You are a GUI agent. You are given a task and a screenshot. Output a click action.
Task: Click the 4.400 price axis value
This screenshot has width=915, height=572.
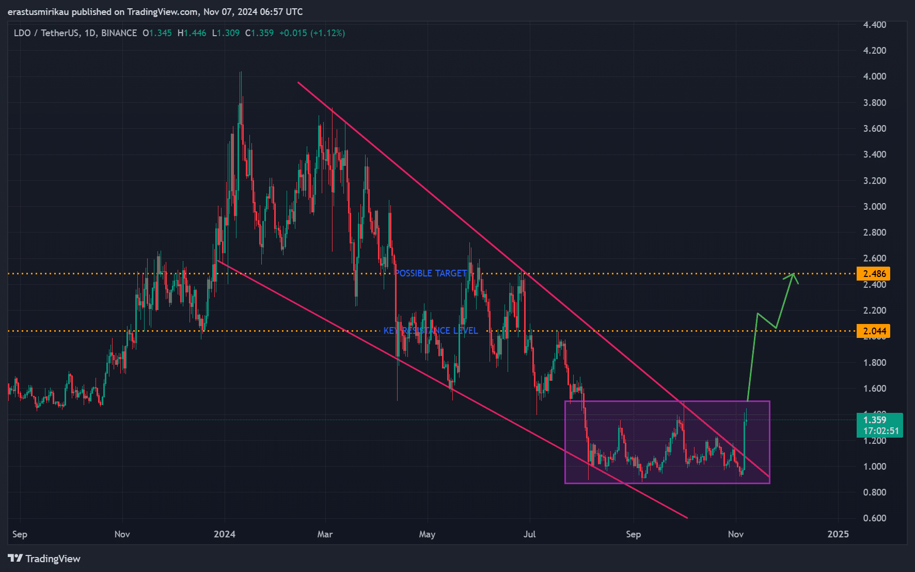coord(875,25)
